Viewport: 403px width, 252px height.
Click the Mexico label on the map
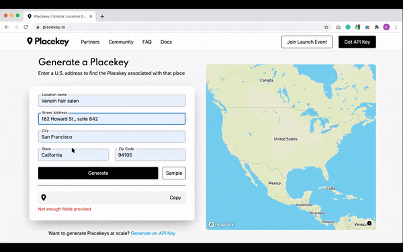275,183
